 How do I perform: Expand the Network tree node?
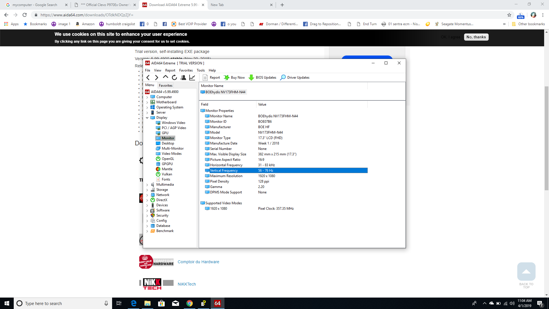(147, 195)
